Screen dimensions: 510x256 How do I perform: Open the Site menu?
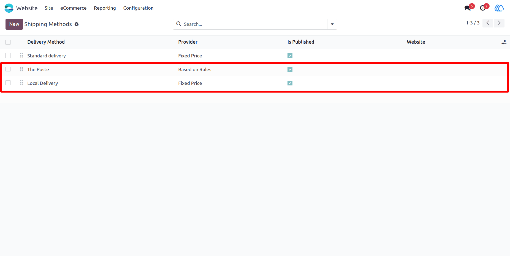(49, 8)
